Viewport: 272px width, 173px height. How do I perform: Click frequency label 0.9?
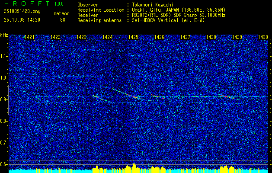(x=3, y=99)
